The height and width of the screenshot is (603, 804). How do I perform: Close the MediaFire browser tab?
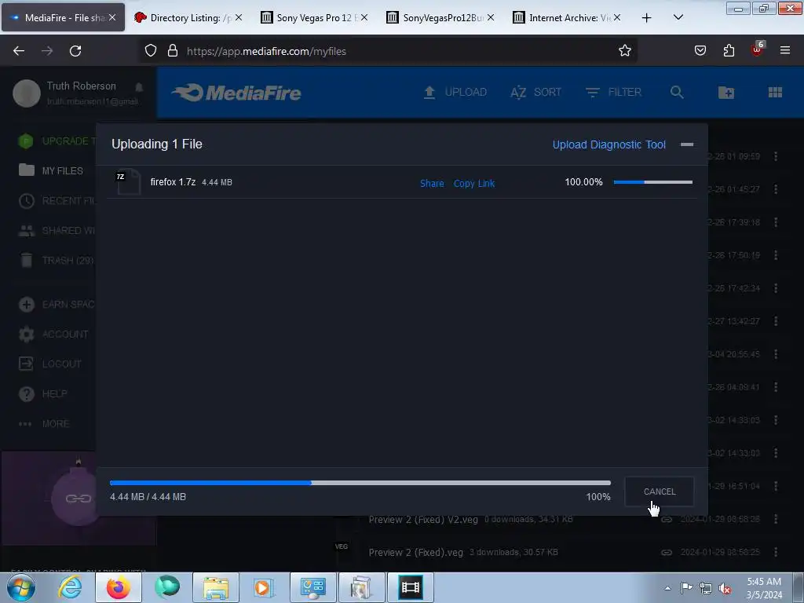pyautogui.click(x=112, y=17)
